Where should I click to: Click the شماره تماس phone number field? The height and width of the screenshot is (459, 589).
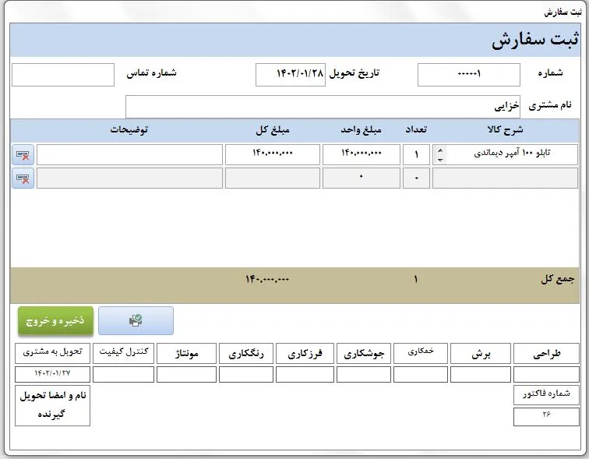tap(63, 75)
